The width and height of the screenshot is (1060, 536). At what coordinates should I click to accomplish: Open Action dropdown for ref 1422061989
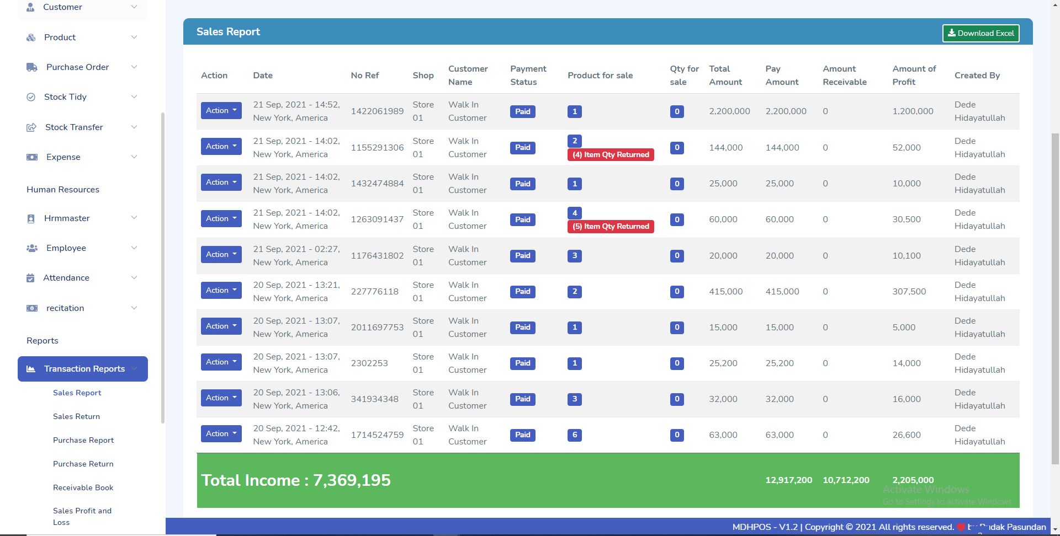(x=221, y=110)
